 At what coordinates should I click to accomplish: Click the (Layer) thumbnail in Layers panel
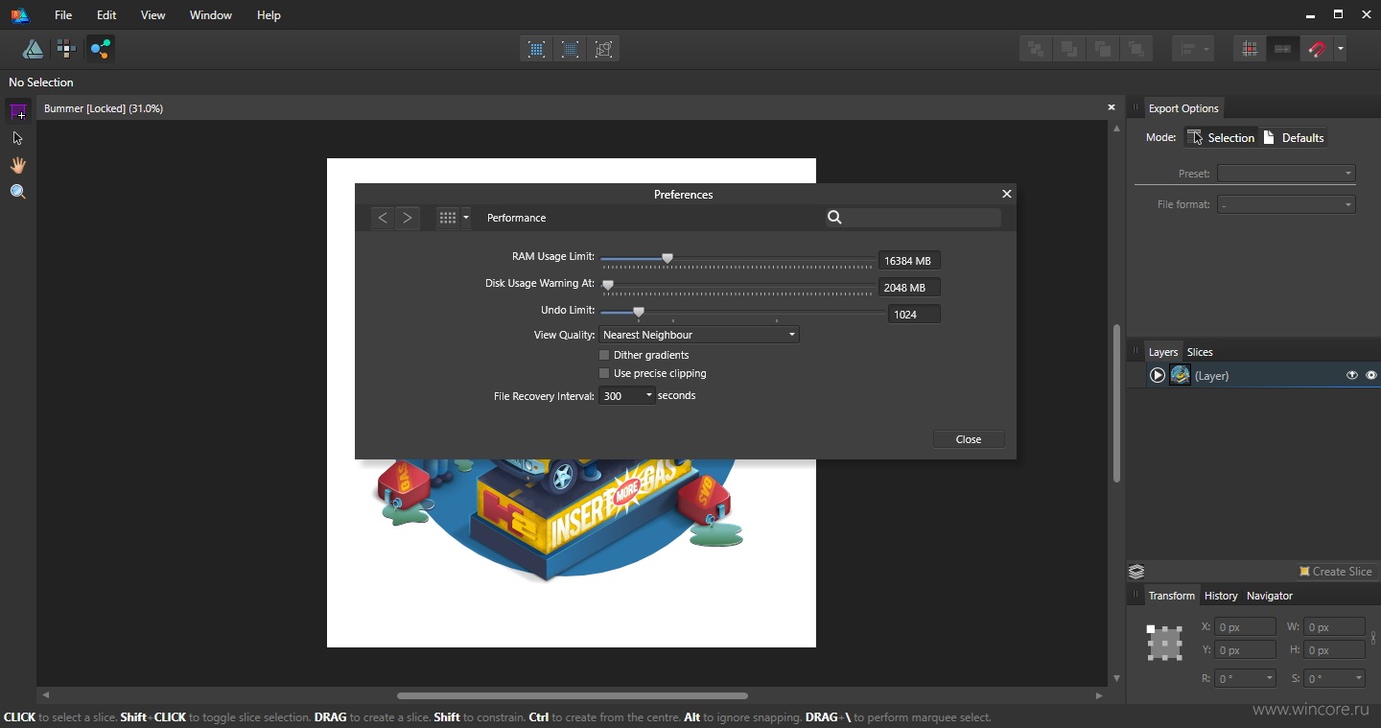tap(1181, 375)
